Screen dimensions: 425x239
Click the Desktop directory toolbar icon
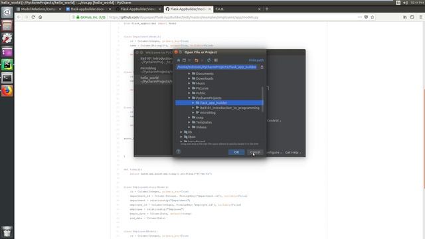[x=185, y=60]
